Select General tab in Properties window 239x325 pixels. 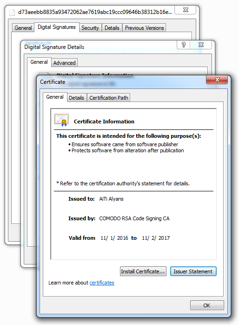[x=23, y=28]
